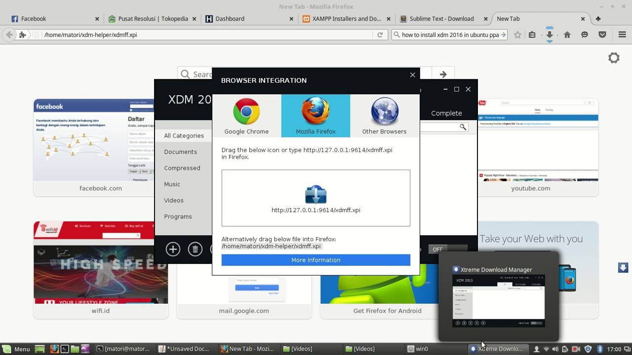Screen dimensions: 632x355
Task: Open the Mint Menu on the taskbar
Action: (16, 349)
